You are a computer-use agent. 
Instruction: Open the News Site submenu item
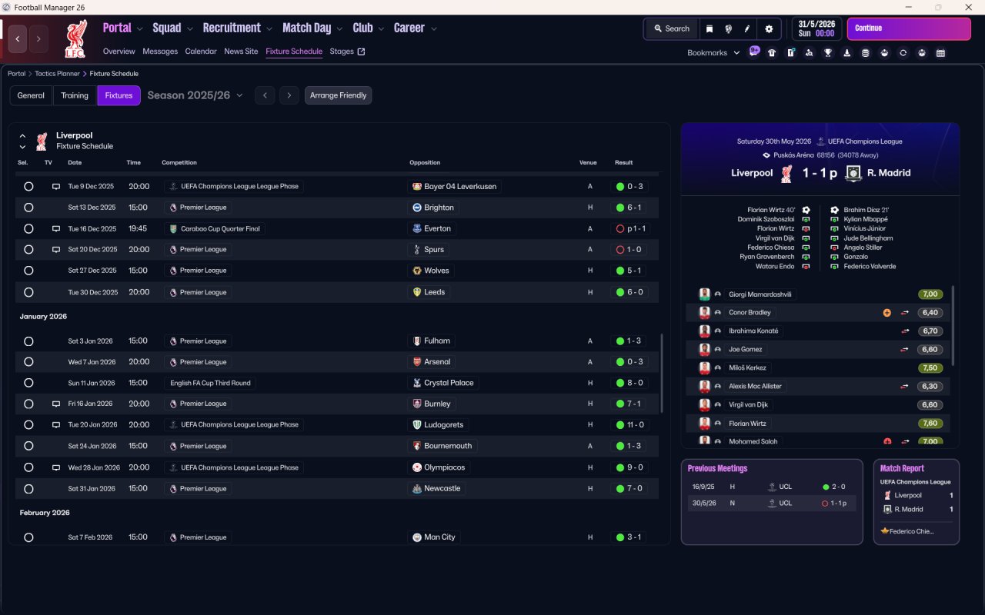(x=241, y=52)
